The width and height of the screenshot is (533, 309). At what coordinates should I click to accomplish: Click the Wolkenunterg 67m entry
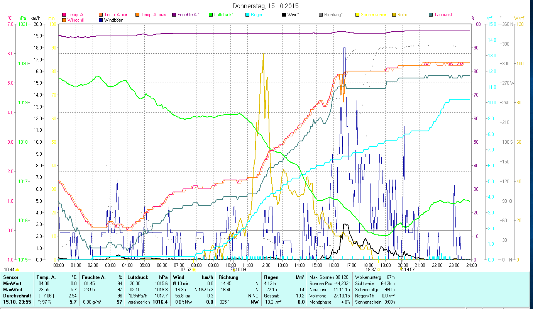pos(375,277)
